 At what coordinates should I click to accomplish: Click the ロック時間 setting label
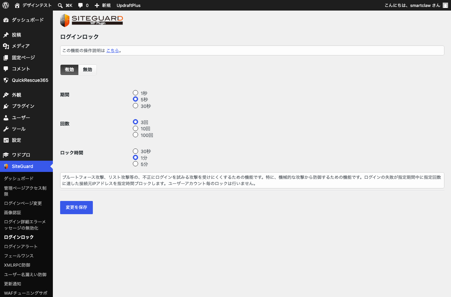pyautogui.click(x=72, y=153)
